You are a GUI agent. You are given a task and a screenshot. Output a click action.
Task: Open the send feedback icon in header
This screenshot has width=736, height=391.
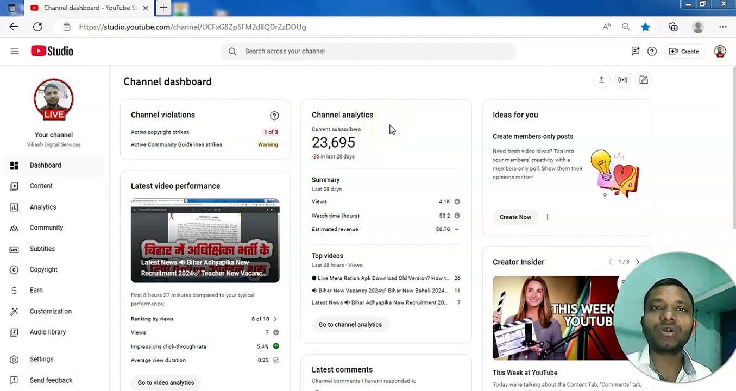point(635,51)
